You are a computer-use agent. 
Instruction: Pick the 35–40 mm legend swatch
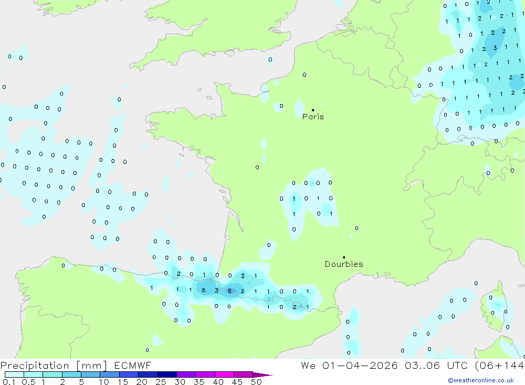coord(205,374)
